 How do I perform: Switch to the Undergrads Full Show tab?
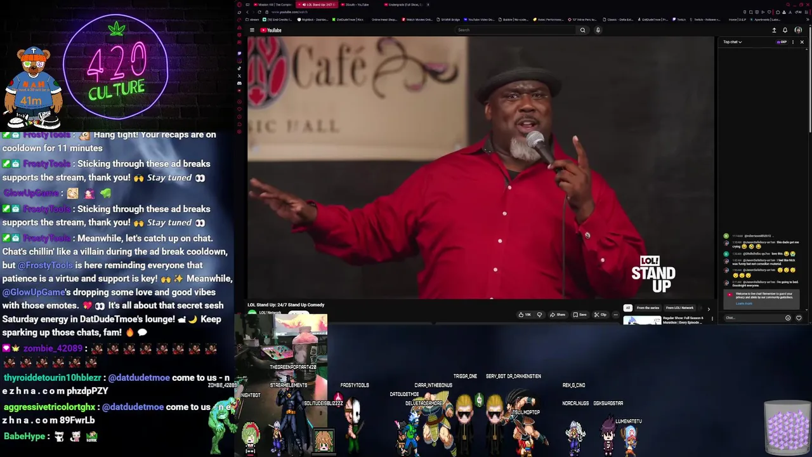click(405, 4)
